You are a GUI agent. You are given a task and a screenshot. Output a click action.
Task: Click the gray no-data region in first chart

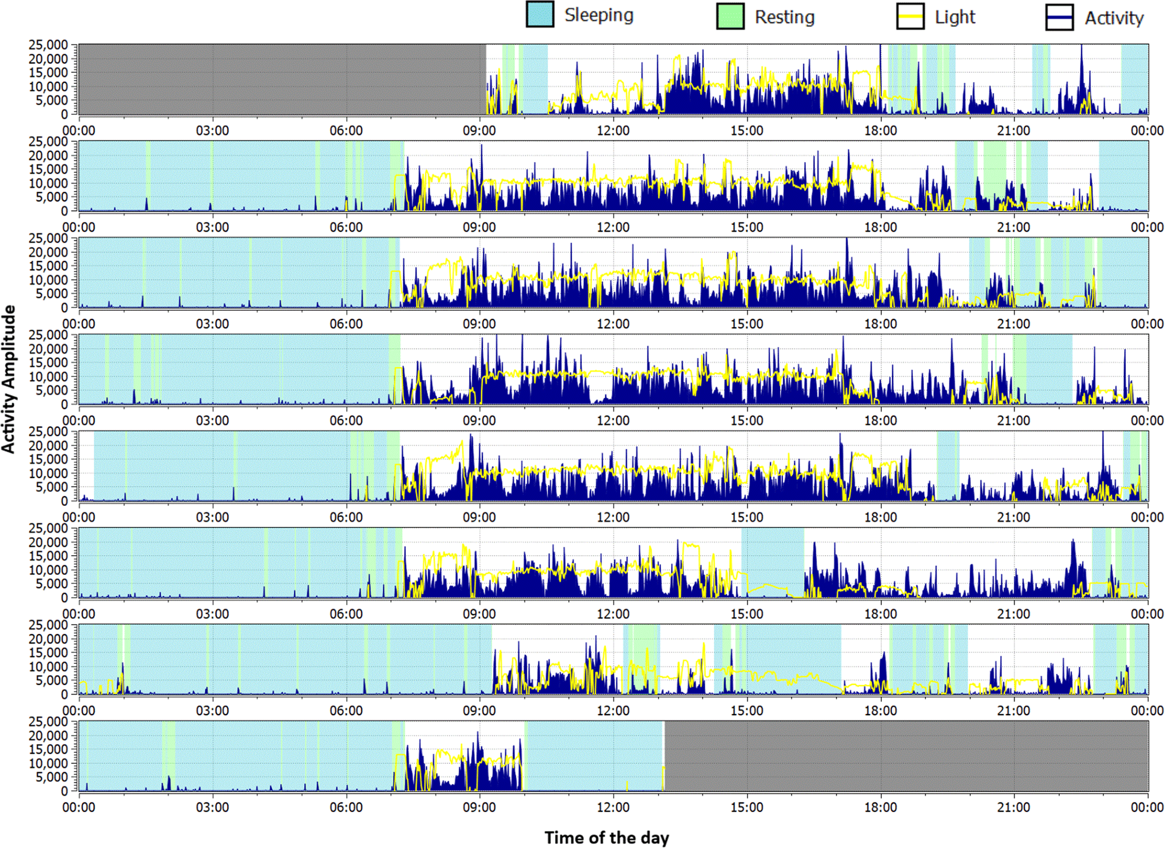tap(281, 79)
